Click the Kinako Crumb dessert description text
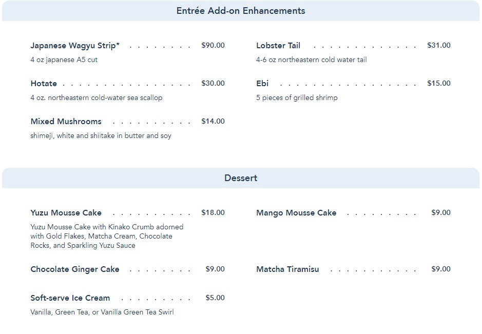This screenshot has width=482, height=334. tap(107, 236)
